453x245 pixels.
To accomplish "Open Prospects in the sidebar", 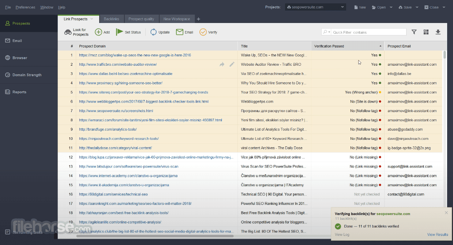I will pyautogui.click(x=29, y=23).
